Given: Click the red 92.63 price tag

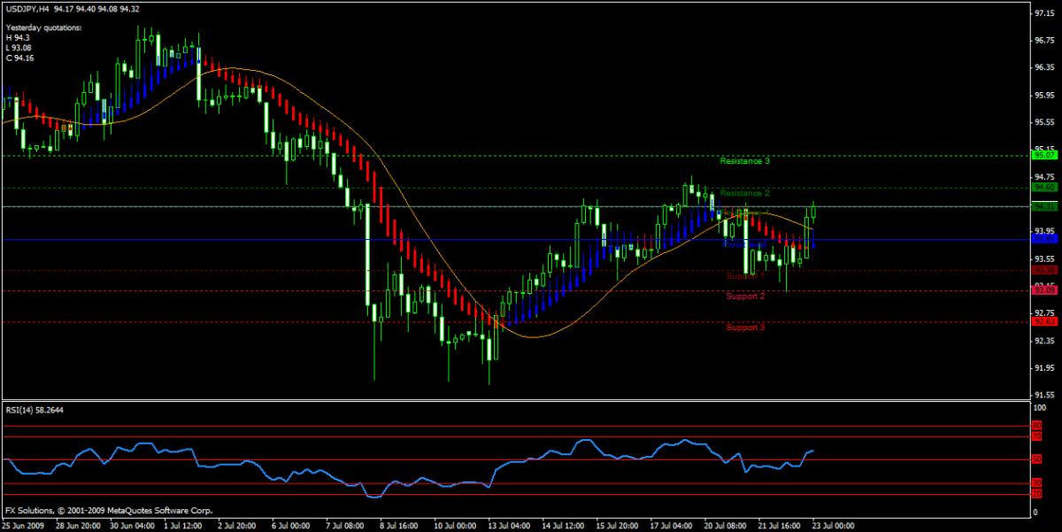Looking at the screenshot, I should point(1044,323).
